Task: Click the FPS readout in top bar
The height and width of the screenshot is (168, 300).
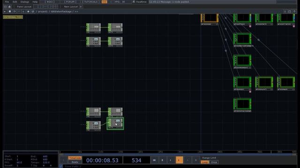Action: [120, 2]
